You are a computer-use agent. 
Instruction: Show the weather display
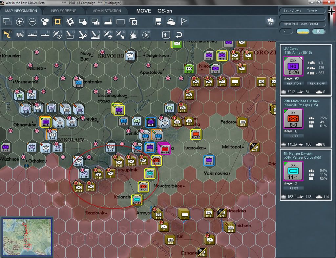click(x=171, y=22)
